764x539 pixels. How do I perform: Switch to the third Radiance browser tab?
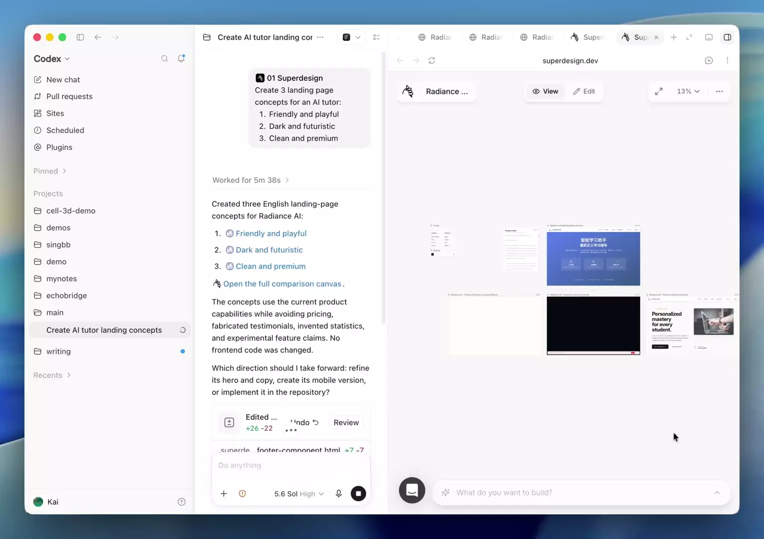click(x=536, y=37)
